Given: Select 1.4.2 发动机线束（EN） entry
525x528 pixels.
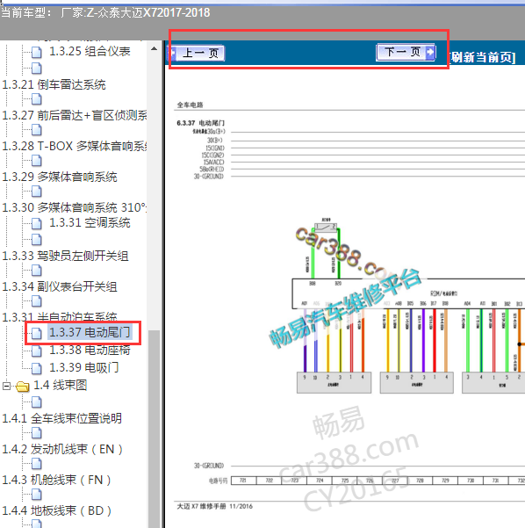Looking at the screenshot, I should tap(62, 449).
